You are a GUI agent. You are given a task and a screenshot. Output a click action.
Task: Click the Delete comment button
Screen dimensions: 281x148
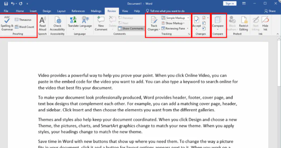112,23
